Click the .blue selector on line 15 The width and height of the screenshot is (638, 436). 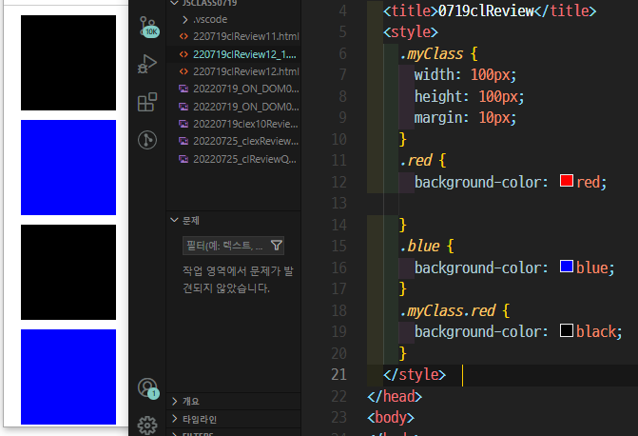click(x=419, y=247)
